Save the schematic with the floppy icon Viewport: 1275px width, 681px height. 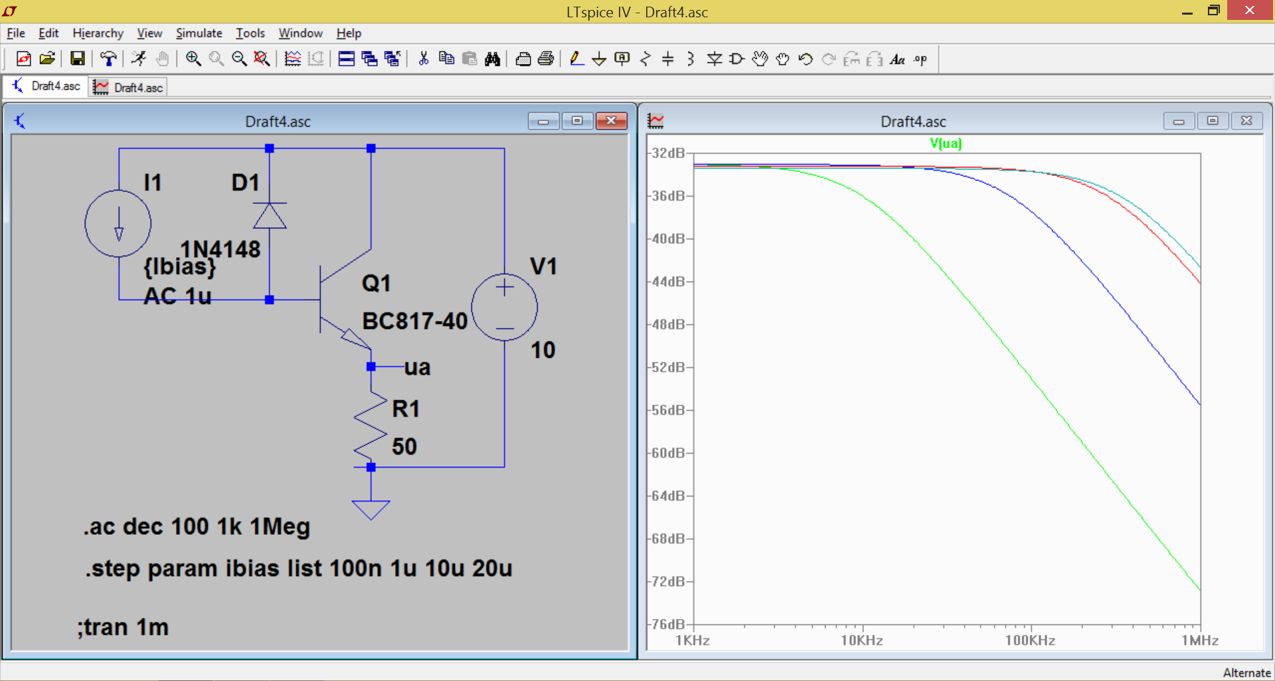[x=78, y=59]
